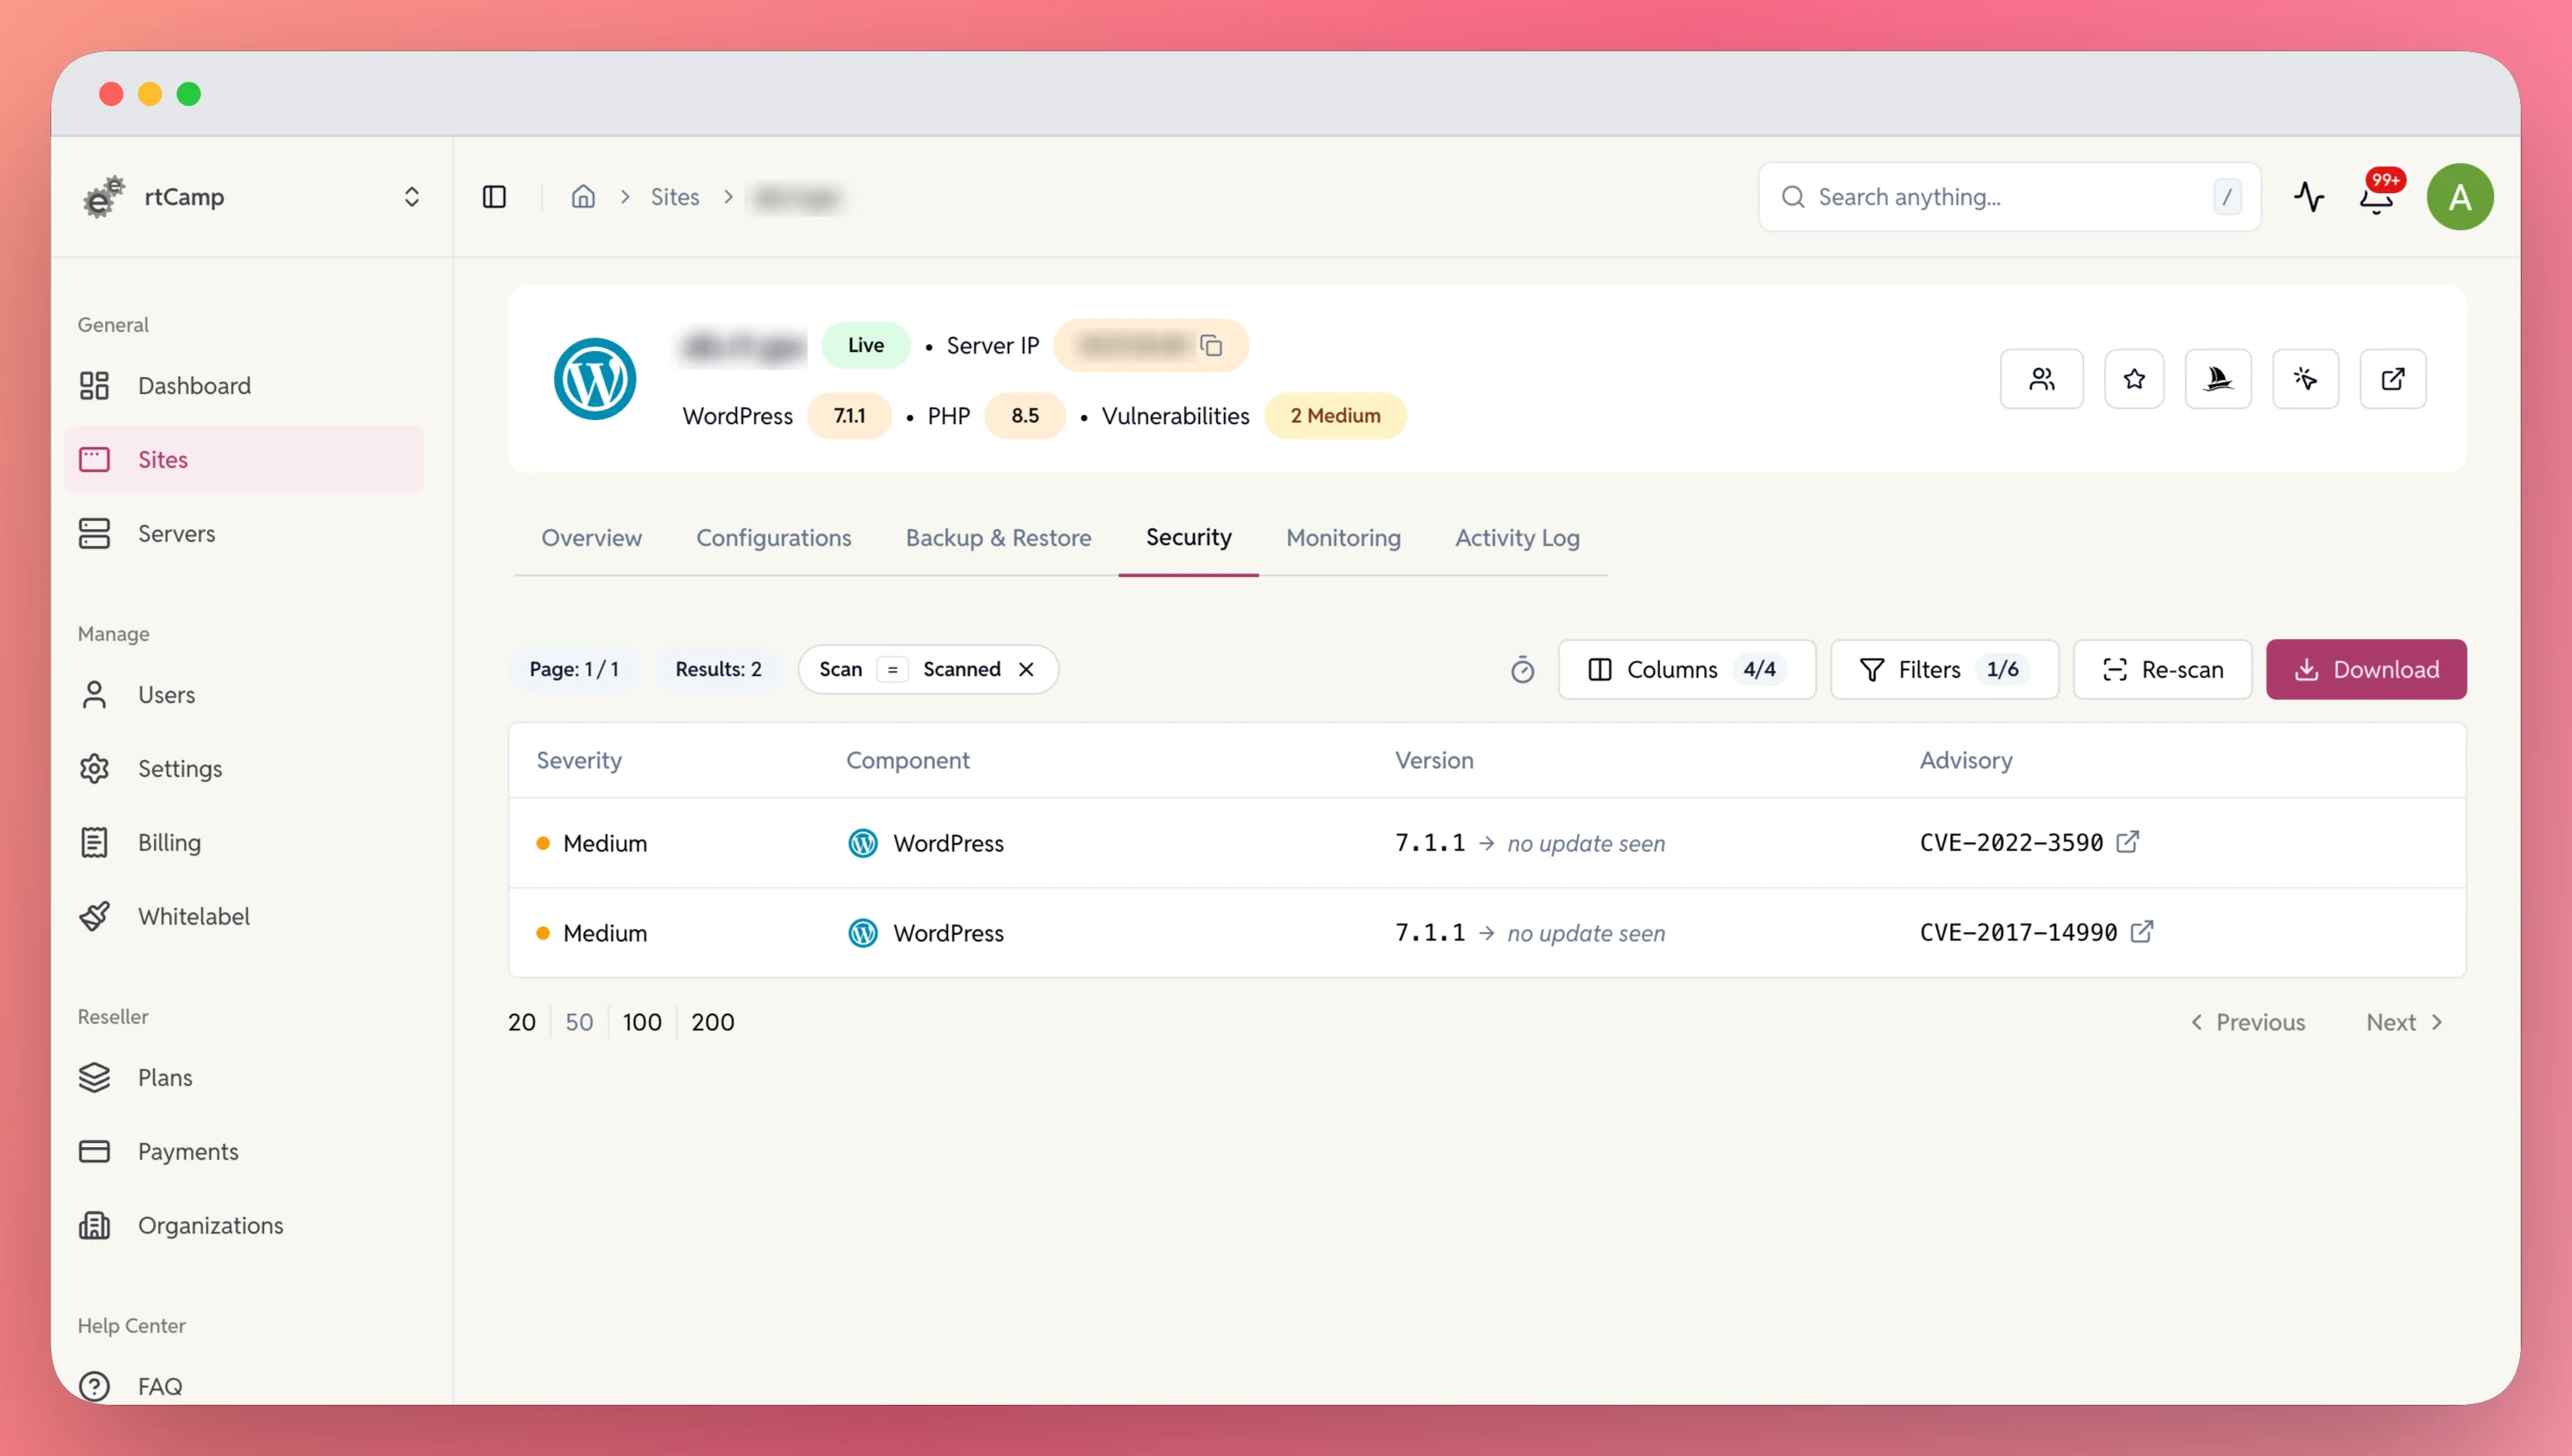Click the Download button
The image size is (2572, 1456).
(2366, 669)
